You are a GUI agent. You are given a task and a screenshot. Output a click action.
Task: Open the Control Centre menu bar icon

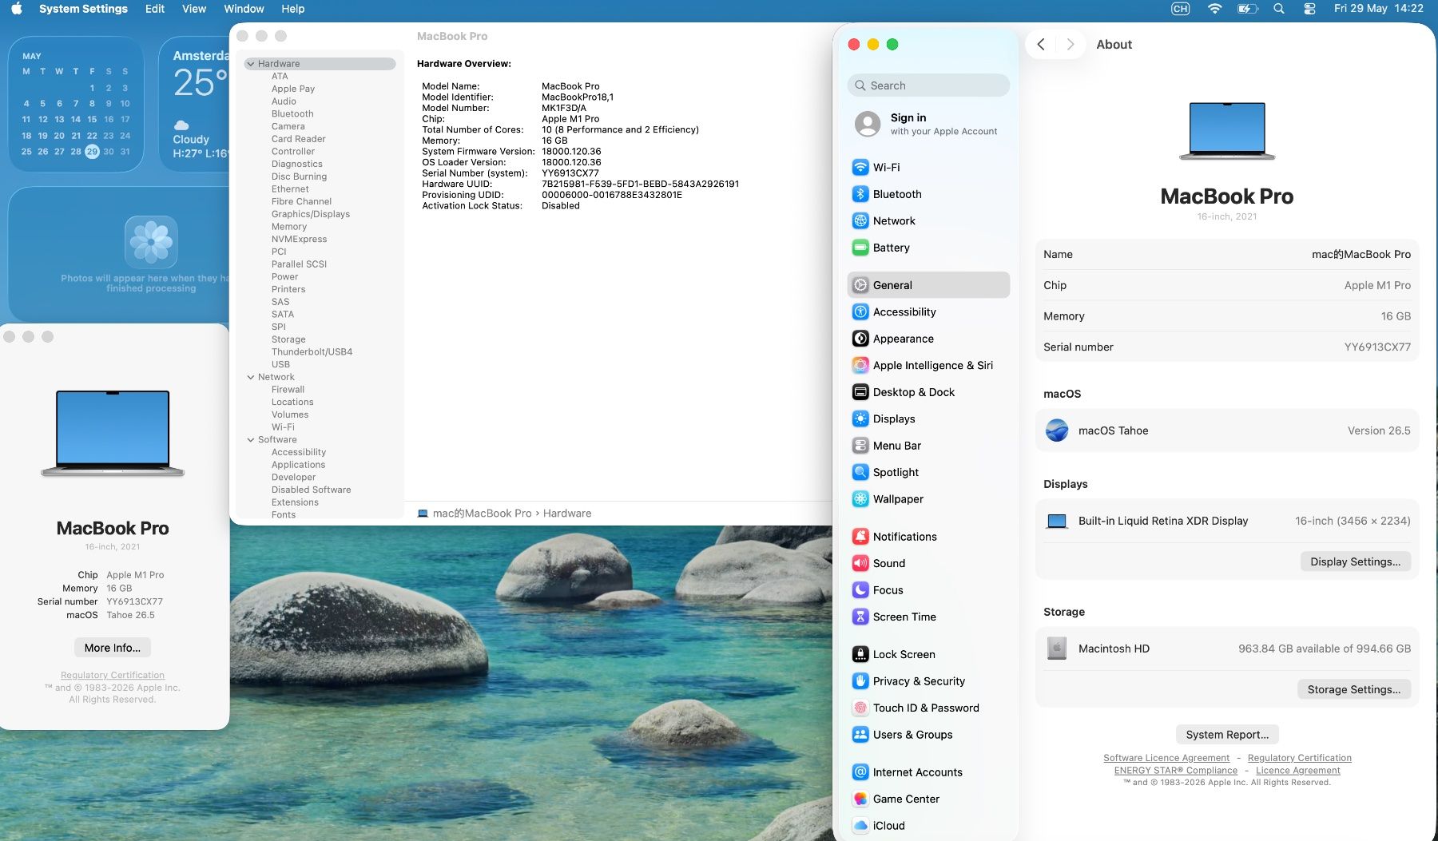coord(1309,9)
